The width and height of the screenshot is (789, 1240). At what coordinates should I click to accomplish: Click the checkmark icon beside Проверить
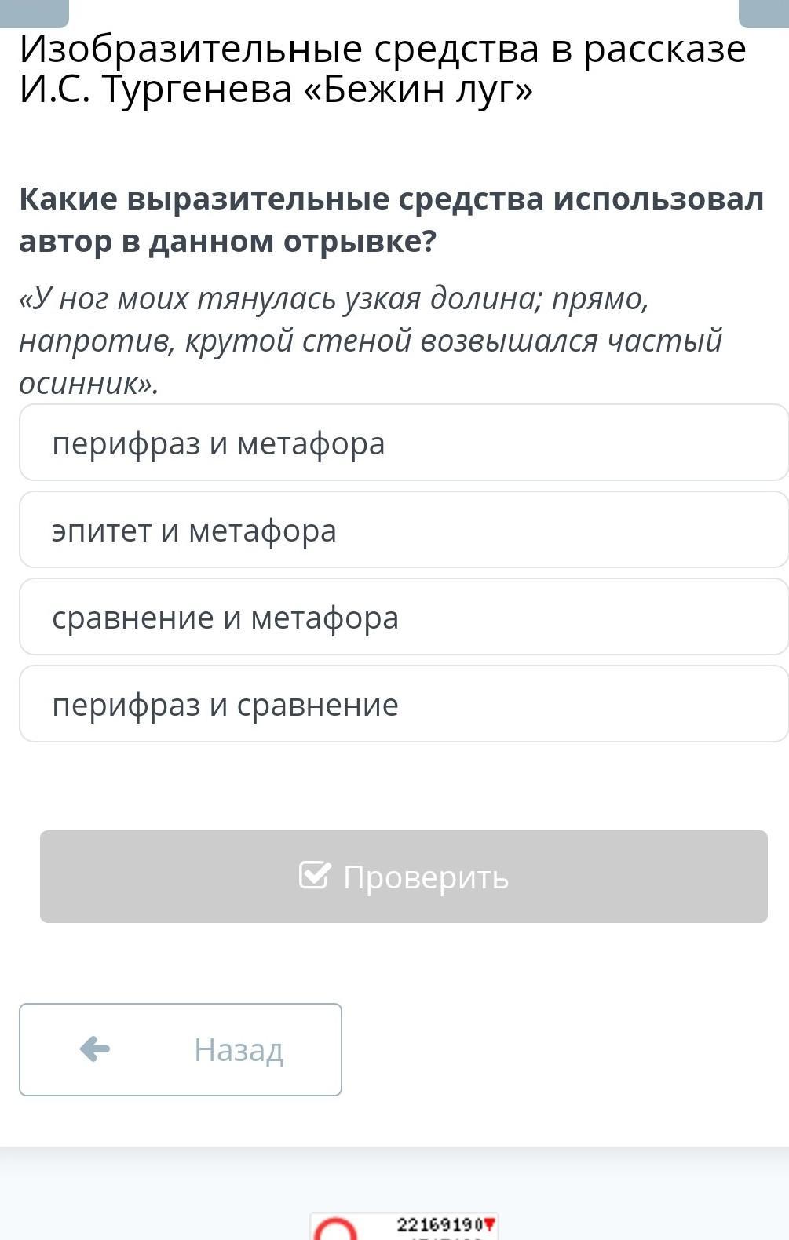tap(314, 875)
